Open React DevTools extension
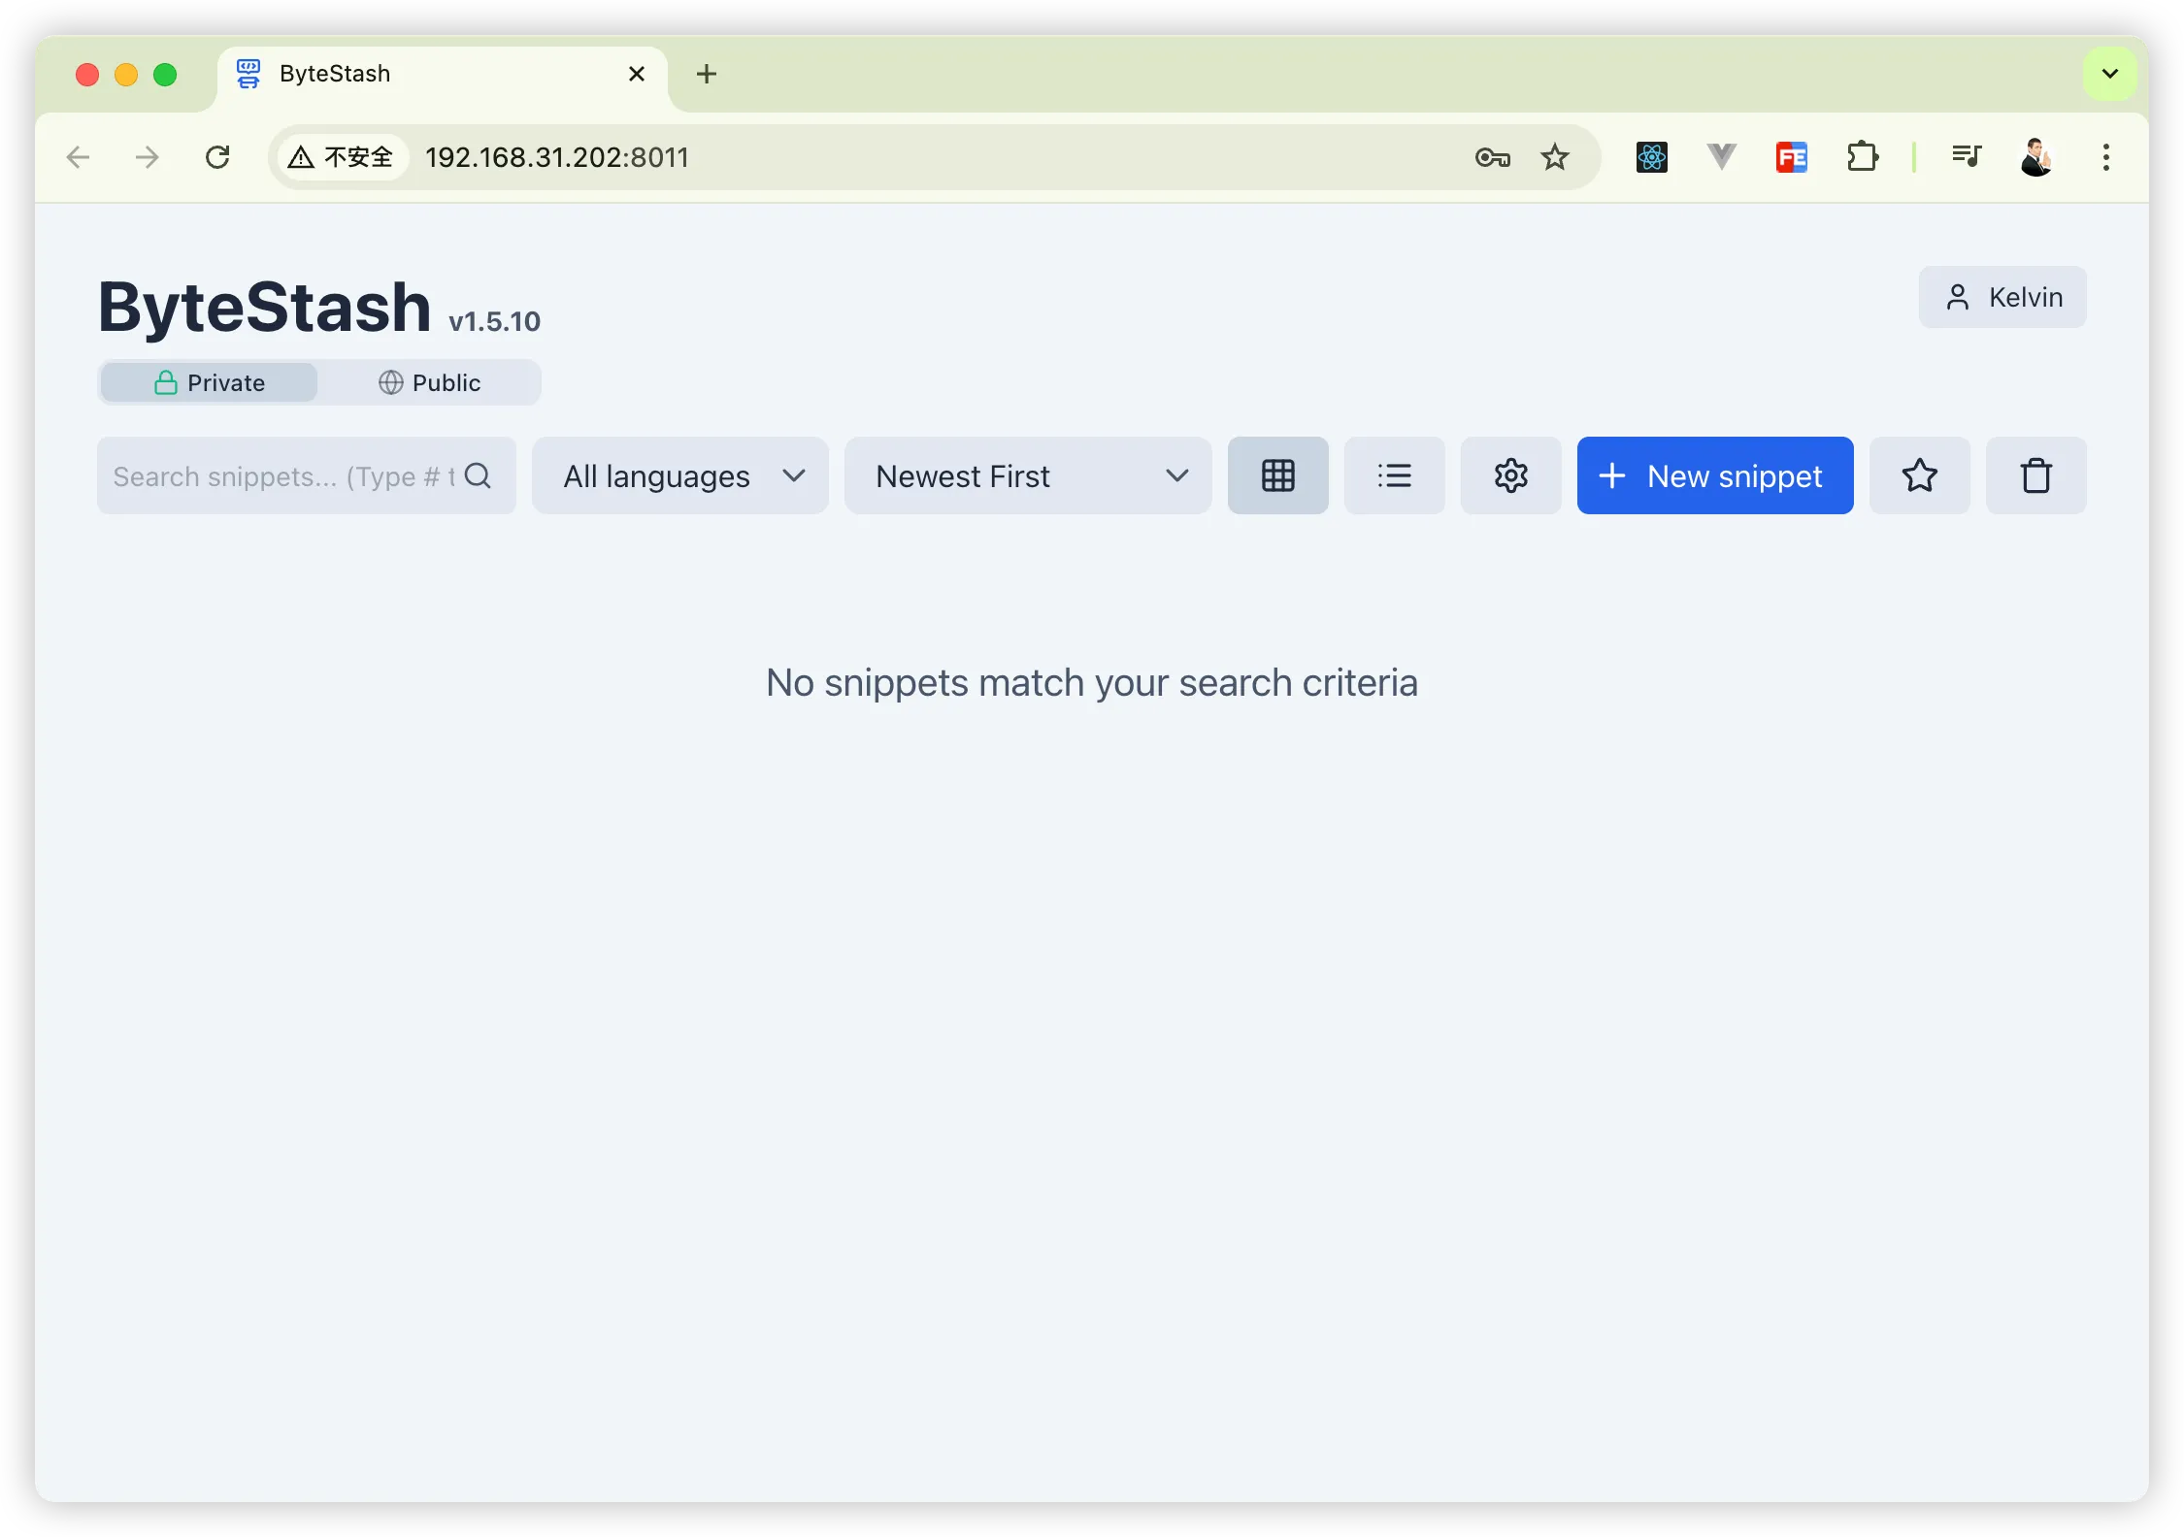The height and width of the screenshot is (1537, 2184). [x=1651, y=157]
